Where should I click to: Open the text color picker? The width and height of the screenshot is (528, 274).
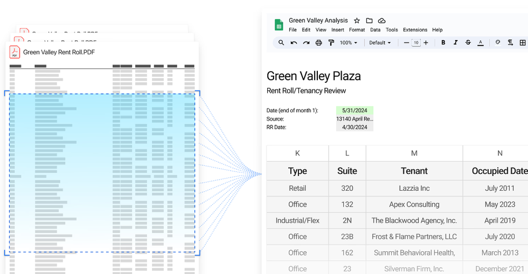480,43
